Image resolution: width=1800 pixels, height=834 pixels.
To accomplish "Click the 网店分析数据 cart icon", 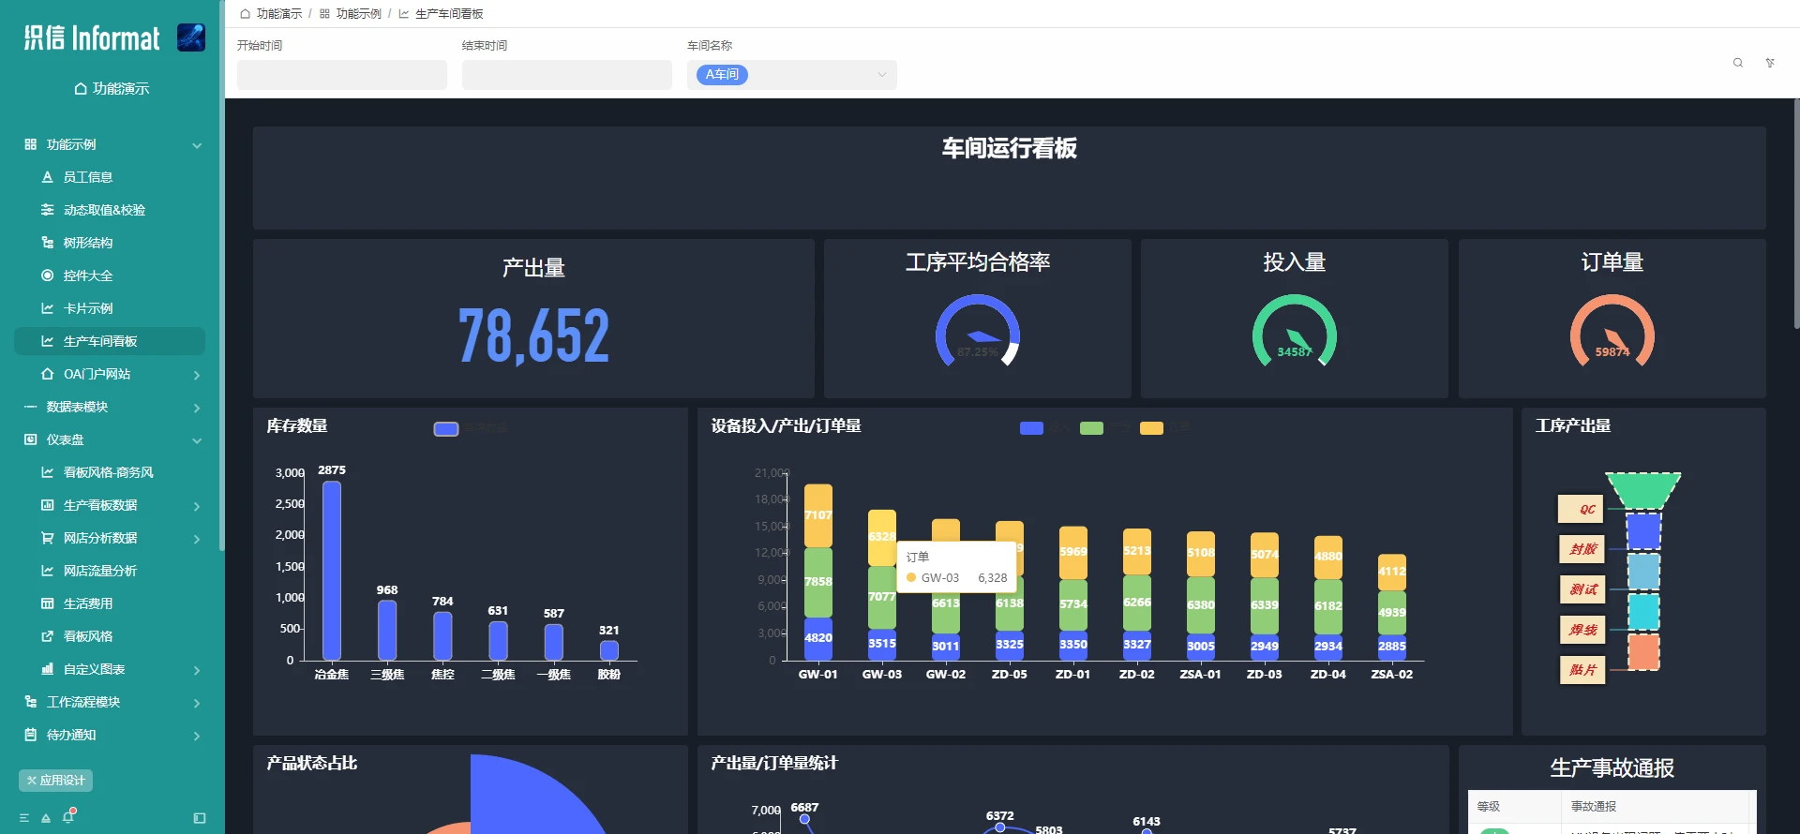I will (x=47, y=538).
